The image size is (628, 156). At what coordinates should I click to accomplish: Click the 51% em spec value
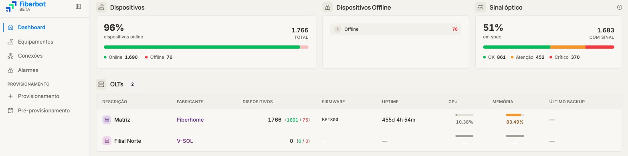click(x=493, y=28)
